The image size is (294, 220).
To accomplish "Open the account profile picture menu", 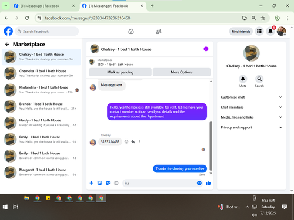I will 281,31.
